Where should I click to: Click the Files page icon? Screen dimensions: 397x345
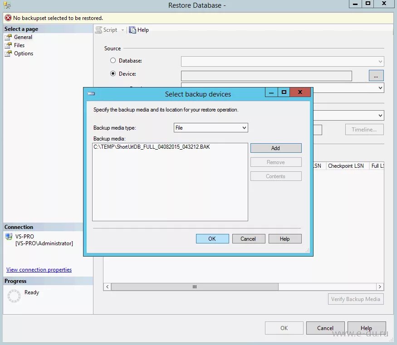pos(8,45)
